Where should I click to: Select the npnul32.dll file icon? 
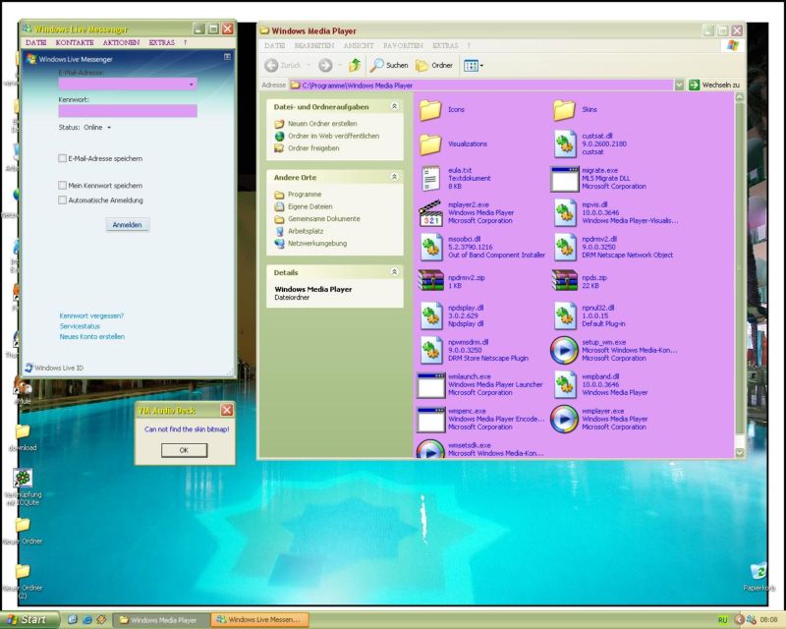(565, 316)
